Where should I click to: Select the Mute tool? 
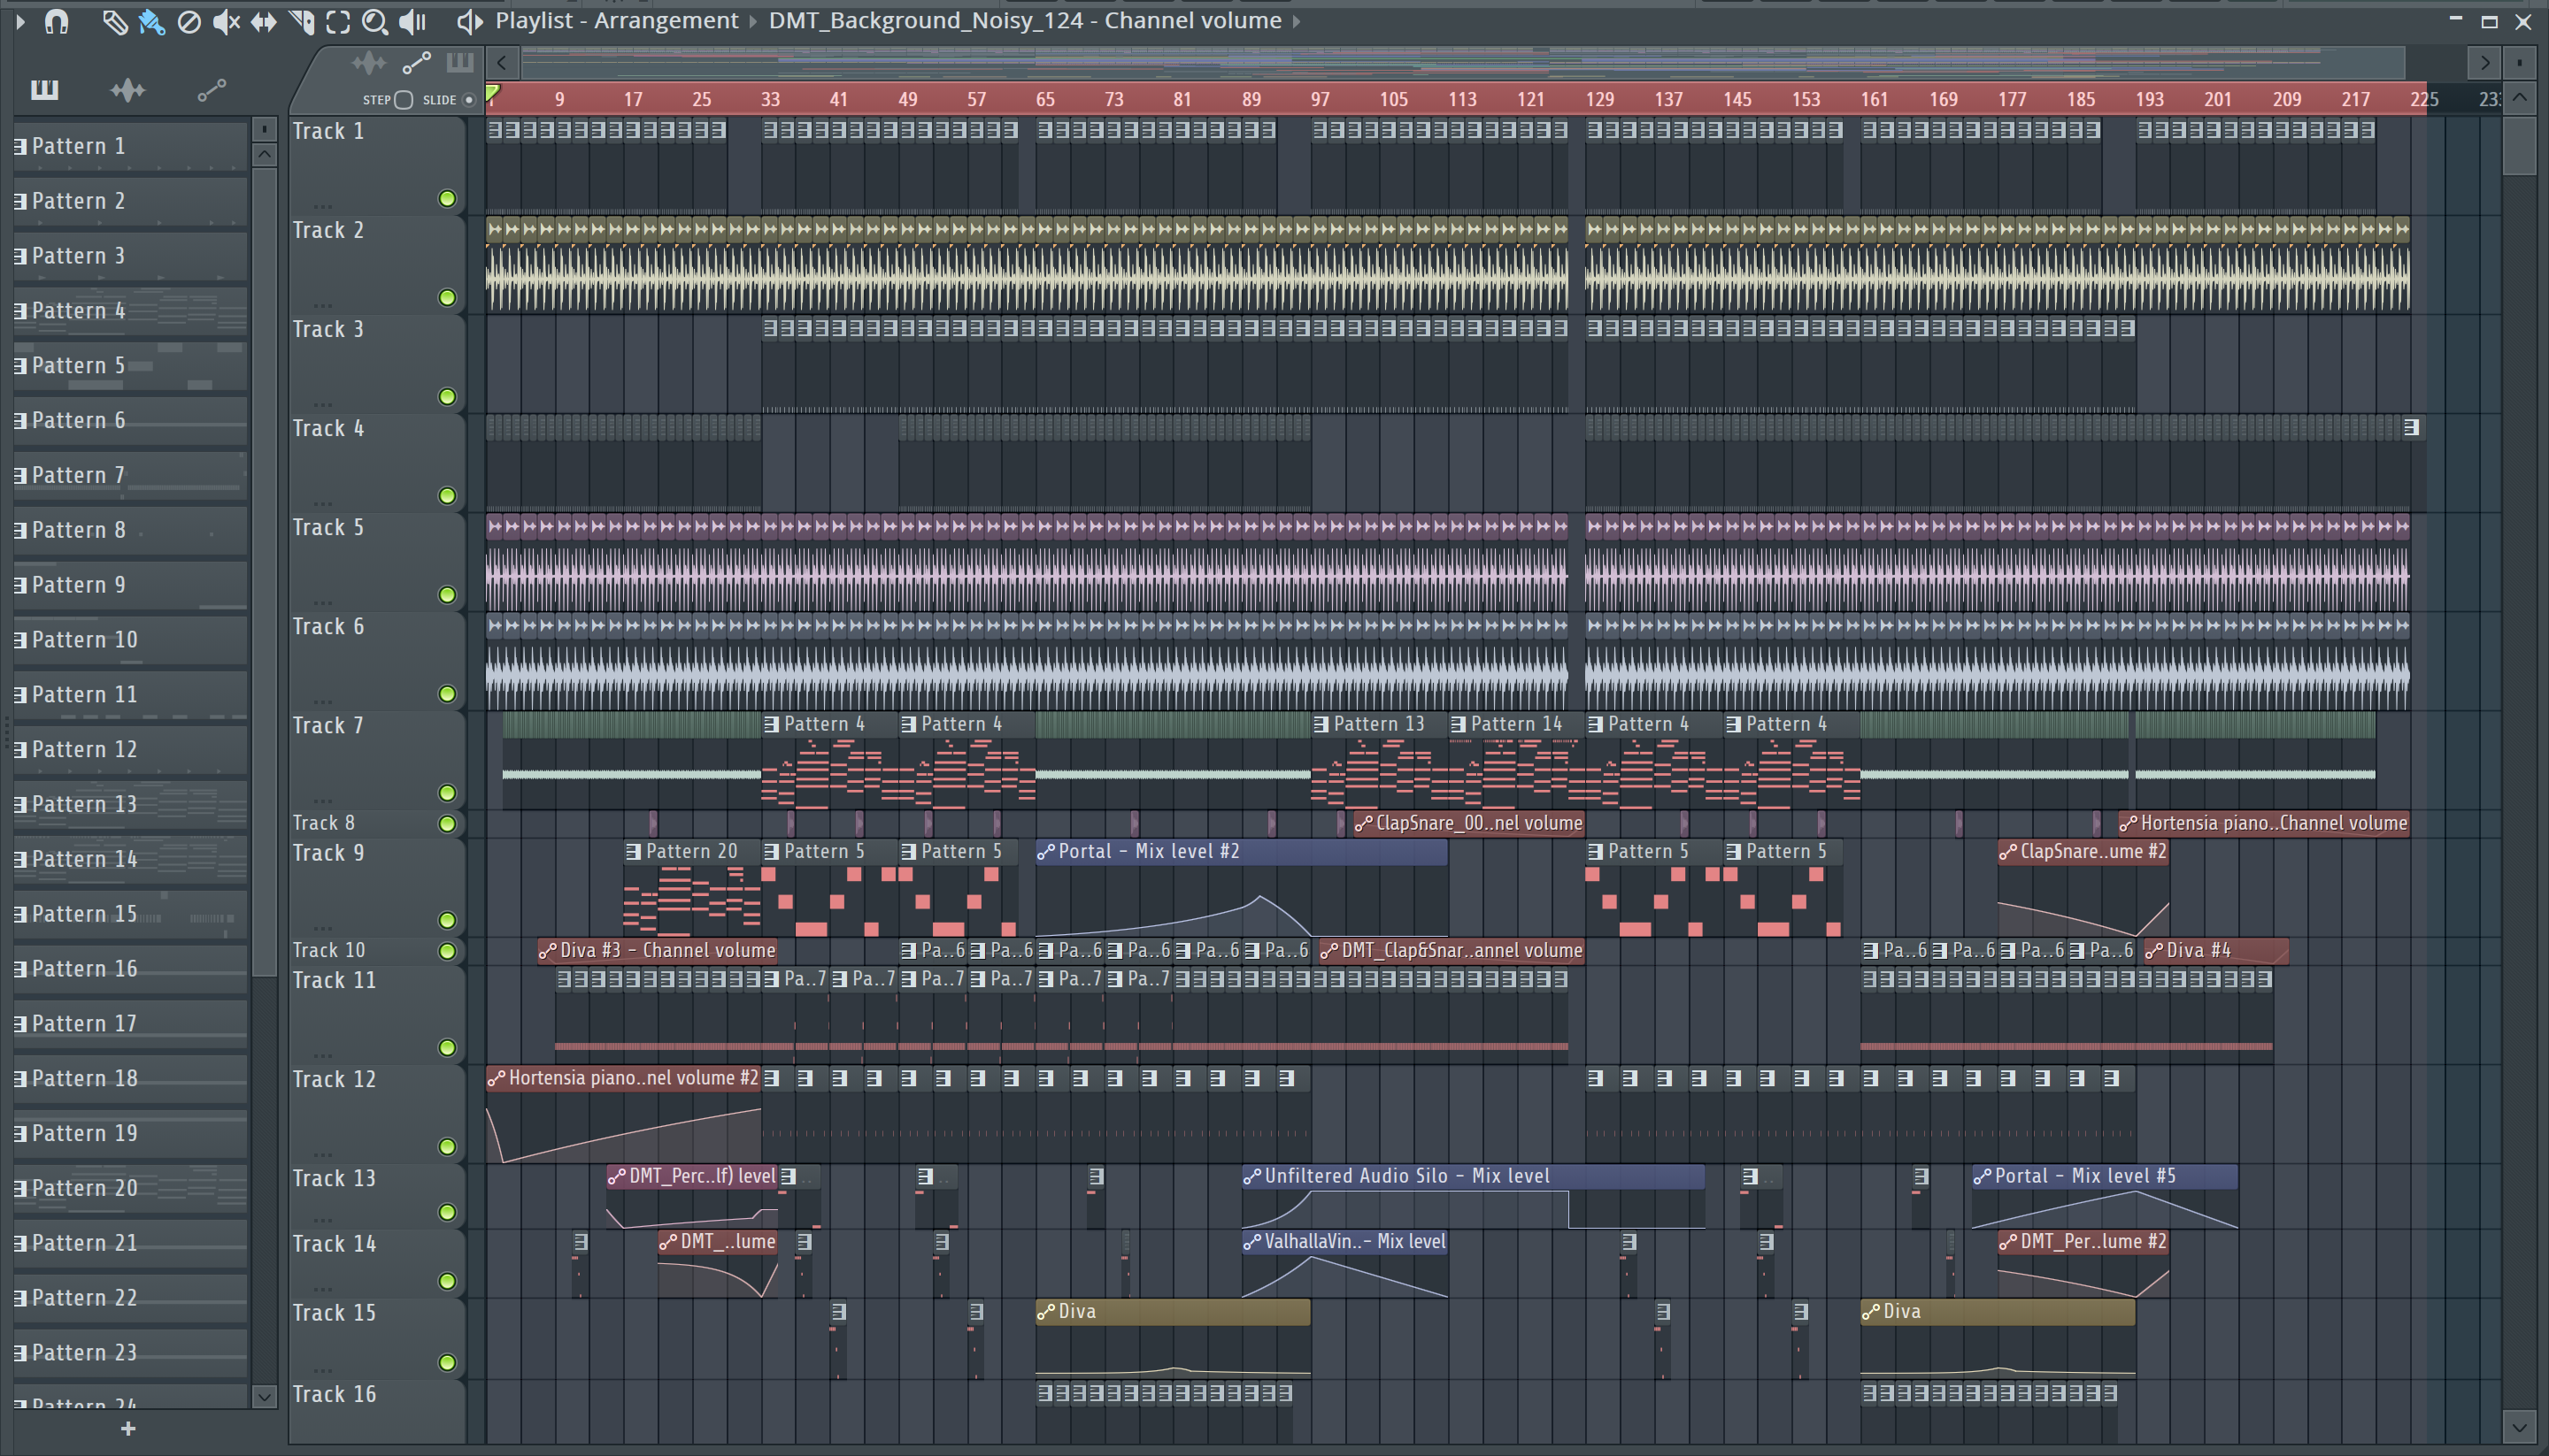pos(226,22)
